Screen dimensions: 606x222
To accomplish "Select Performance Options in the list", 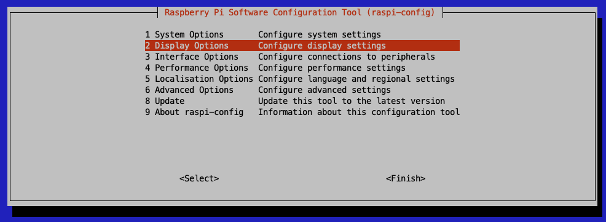I will (x=302, y=68).
